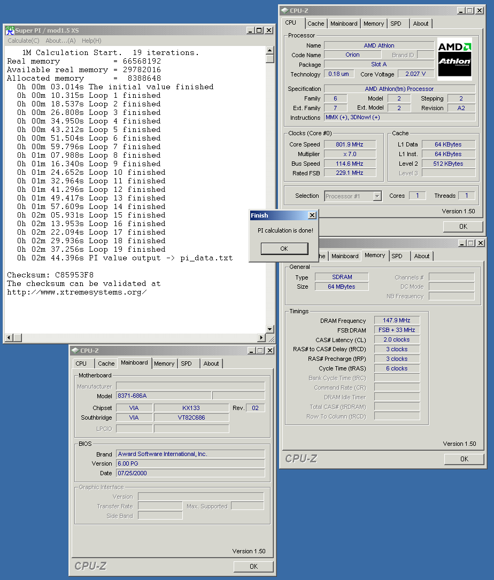This screenshot has width=494, height=580.
Task: Select the About tab in the lower-left CPU-Z window
Action: (x=211, y=364)
